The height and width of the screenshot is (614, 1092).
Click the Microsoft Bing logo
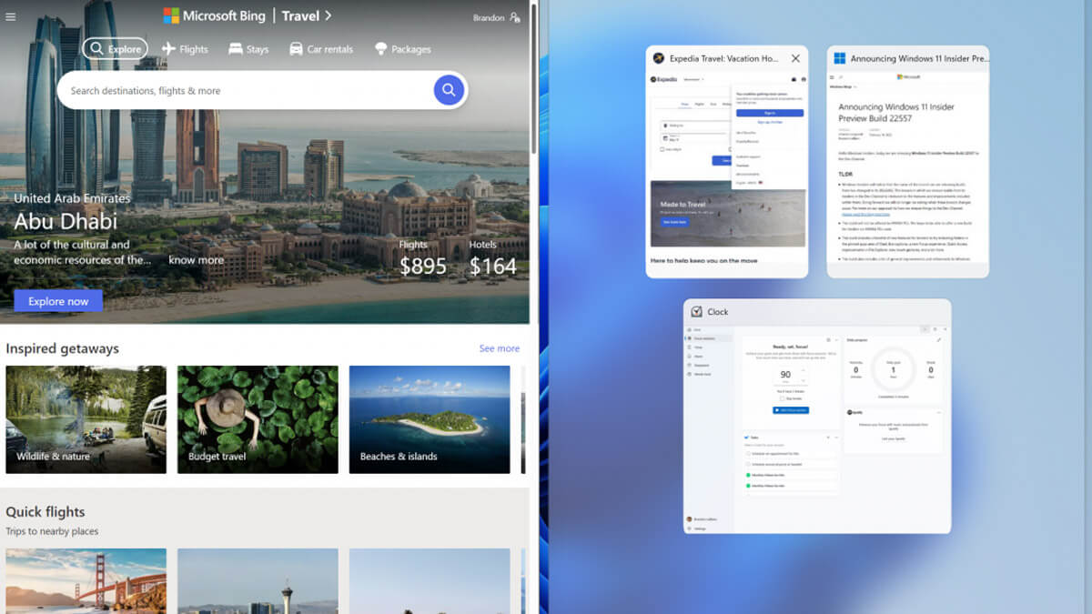pos(217,15)
